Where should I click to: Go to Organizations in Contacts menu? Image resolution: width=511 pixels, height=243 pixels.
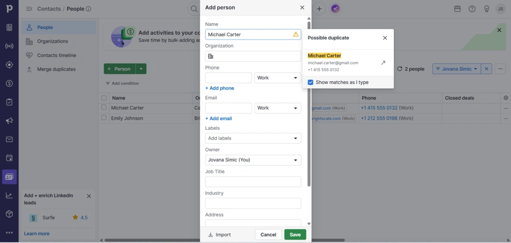point(59,42)
